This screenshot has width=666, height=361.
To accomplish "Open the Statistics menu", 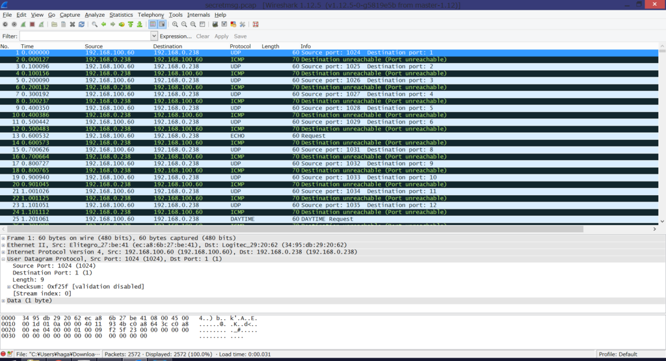I will [121, 15].
